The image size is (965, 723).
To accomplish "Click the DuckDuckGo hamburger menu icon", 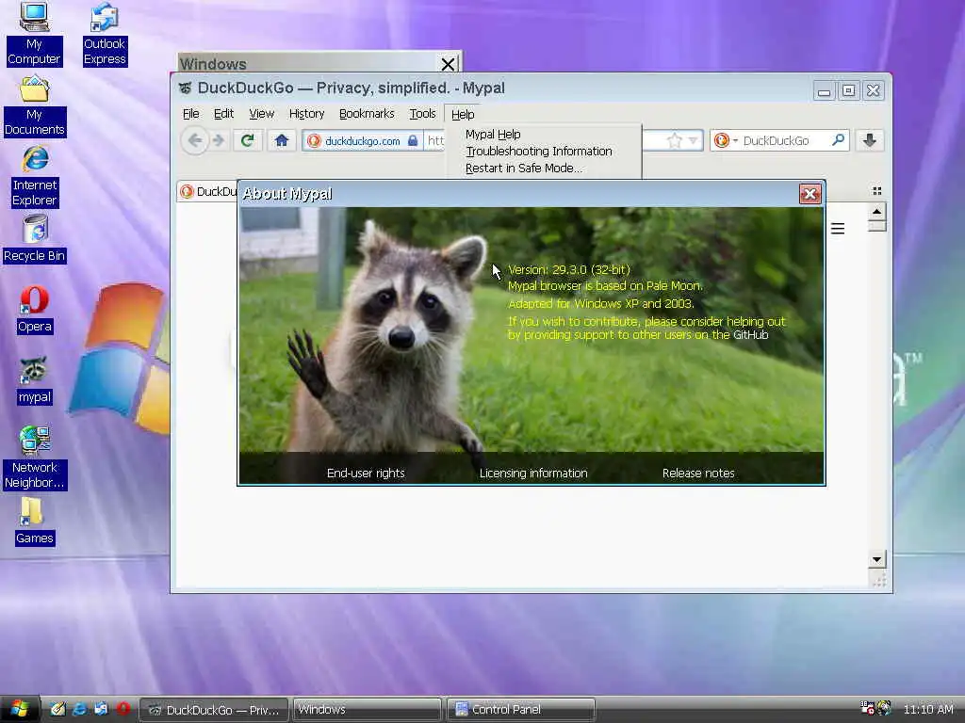I will coord(838,229).
